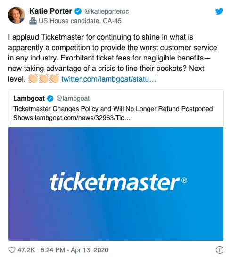Image resolution: width=231 pixels, height=258 pixels.
Task: Open the tweet info circle icon
Action: point(219,250)
